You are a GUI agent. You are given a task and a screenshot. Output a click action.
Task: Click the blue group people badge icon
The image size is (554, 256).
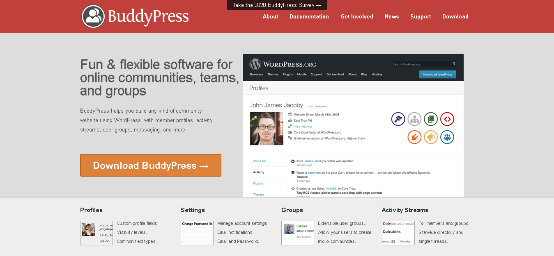coord(447,137)
